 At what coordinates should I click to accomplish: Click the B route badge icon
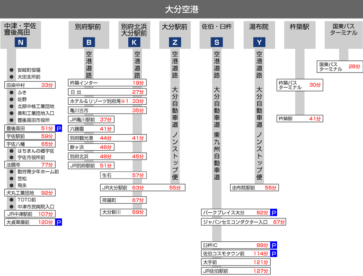coord(89,42)
